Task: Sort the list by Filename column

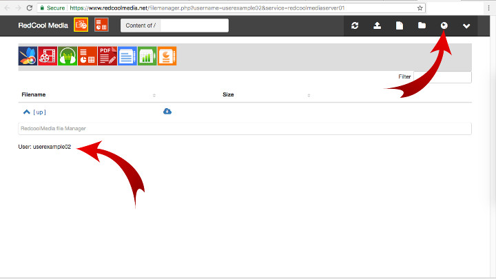Action: click(x=34, y=94)
